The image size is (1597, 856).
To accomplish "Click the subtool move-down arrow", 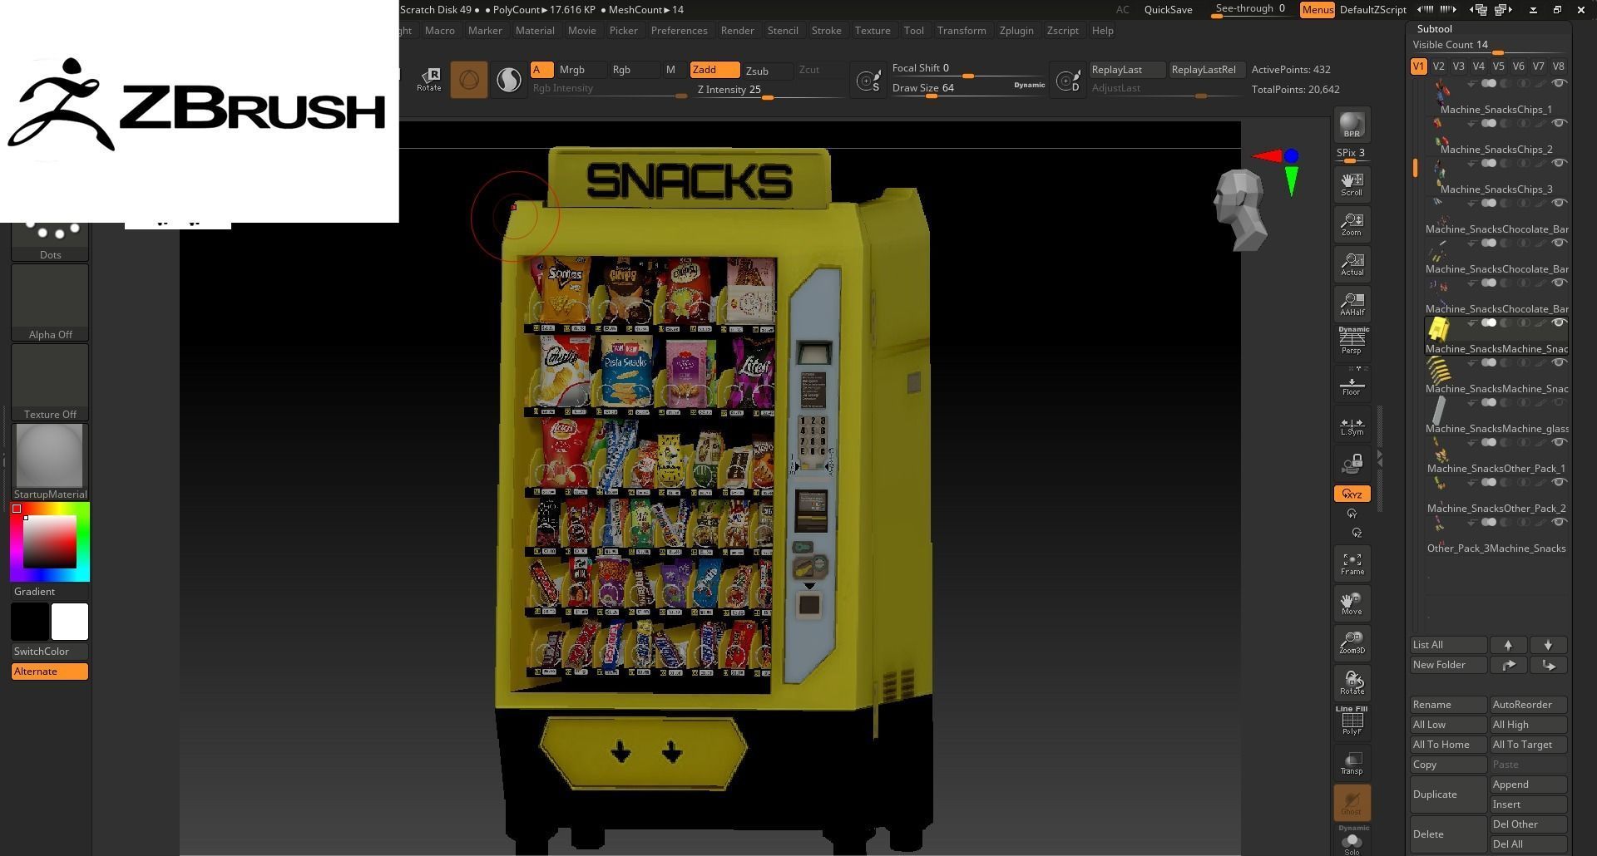I will [1548, 645].
